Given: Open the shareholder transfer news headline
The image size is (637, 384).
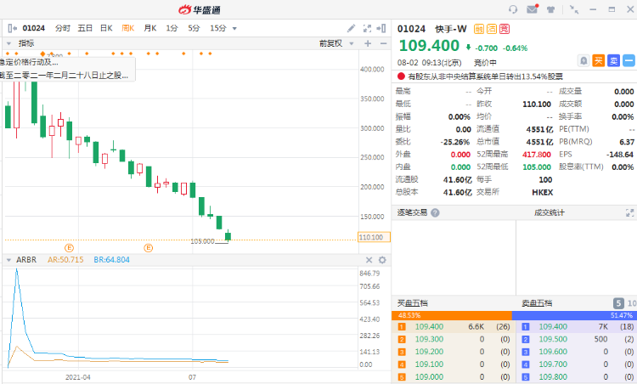Looking at the screenshot, I should tap(485, 76).
